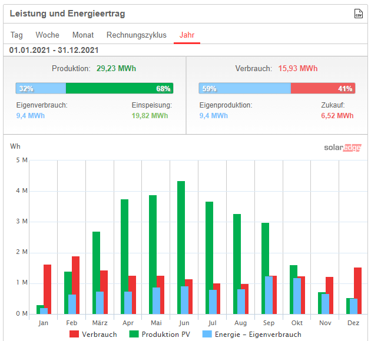Click the blue September Eigenverbrauch bar
371x341 pixels.
click(x=269, y=295)
